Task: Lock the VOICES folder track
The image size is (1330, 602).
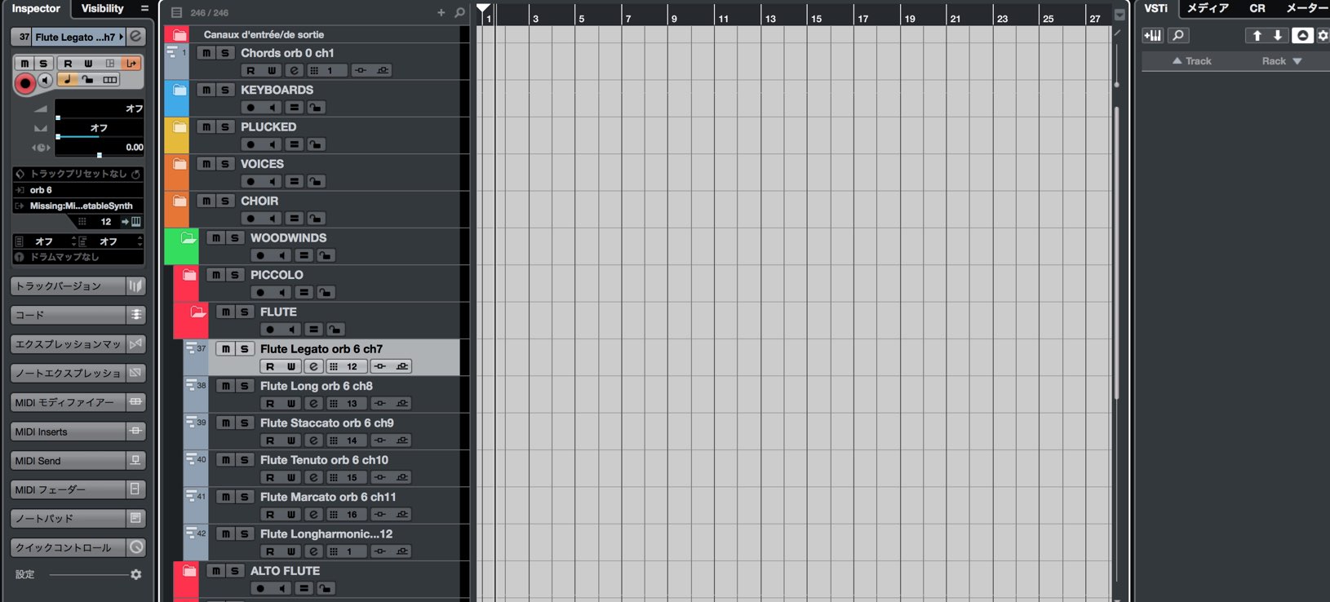Action: (316, 181)
